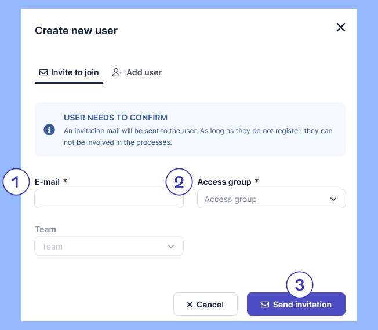Image resolution: width=378 pixels, height=330 pixels.
Task: Click the envelope icon beside Invite to join
Action: (x=43, y=73)
